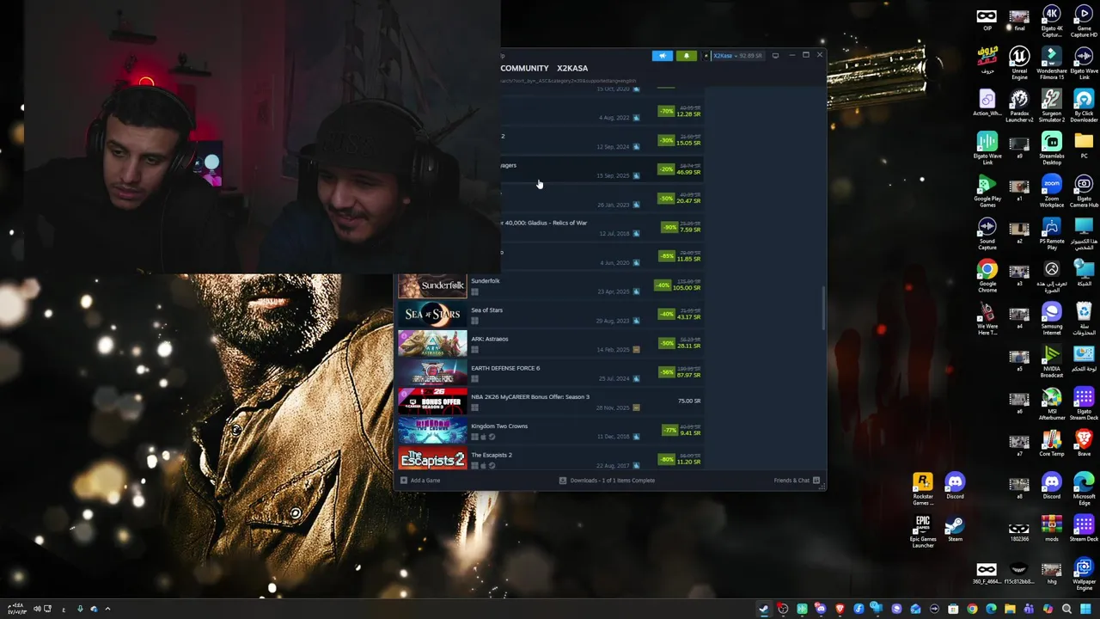1100x619 pixels.
Task: Open Elgato Camera Hub desktop icon
Action: pos(1084,191)
